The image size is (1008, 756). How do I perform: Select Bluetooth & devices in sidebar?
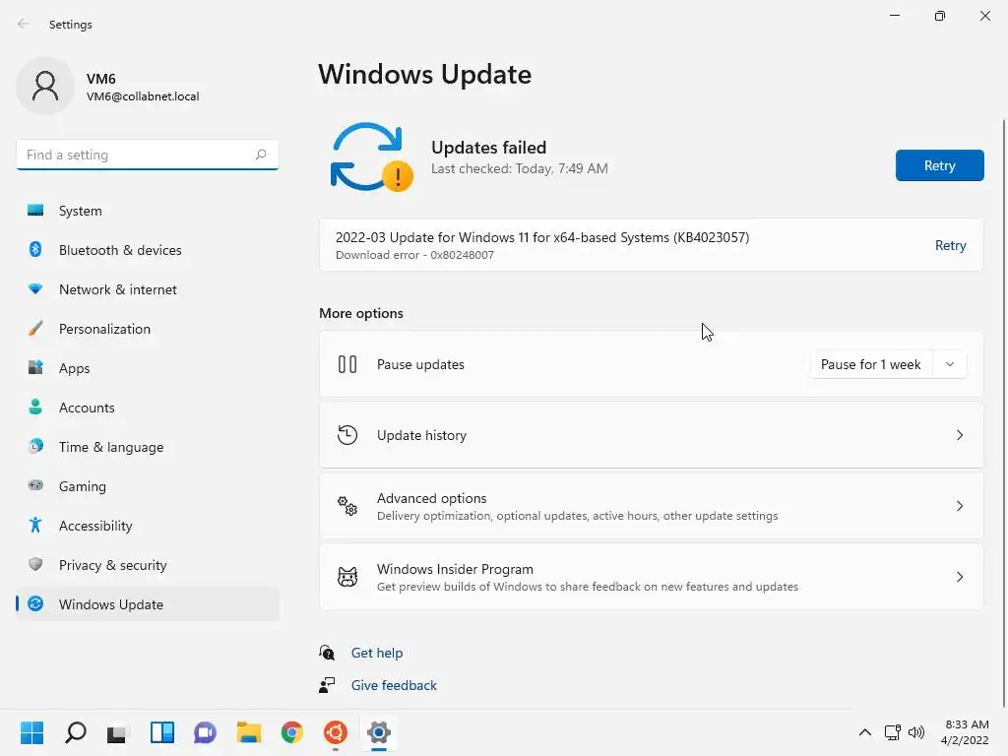tap(148, 249)
